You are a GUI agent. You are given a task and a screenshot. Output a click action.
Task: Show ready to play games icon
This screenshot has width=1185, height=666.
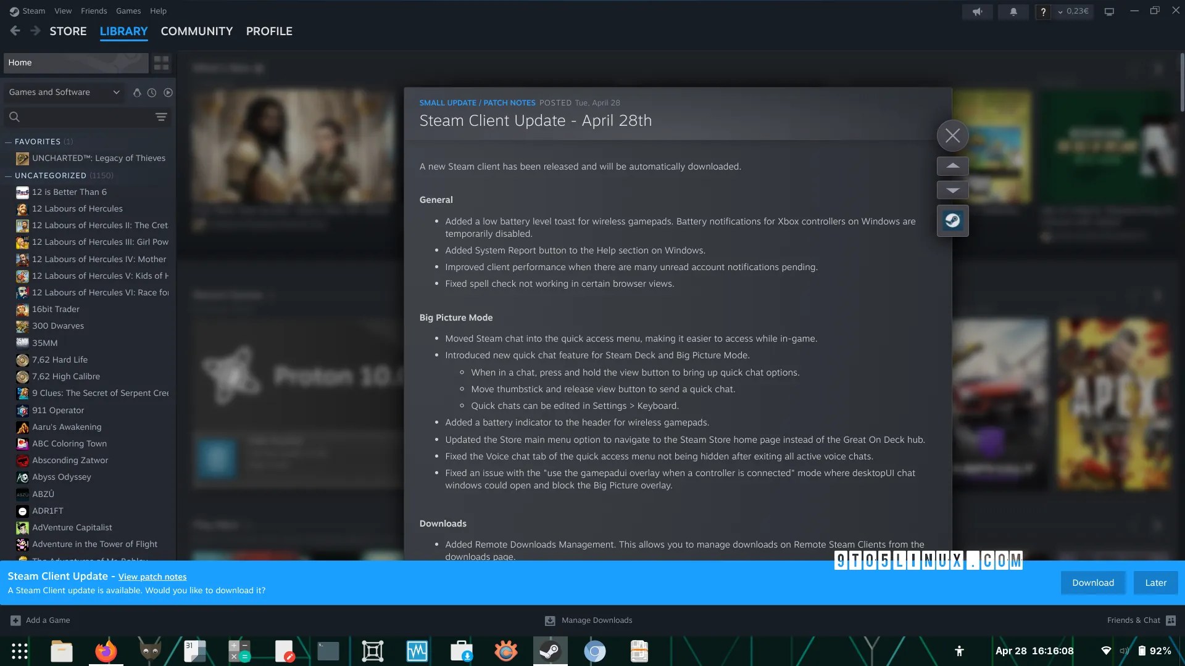click(168, 92)
